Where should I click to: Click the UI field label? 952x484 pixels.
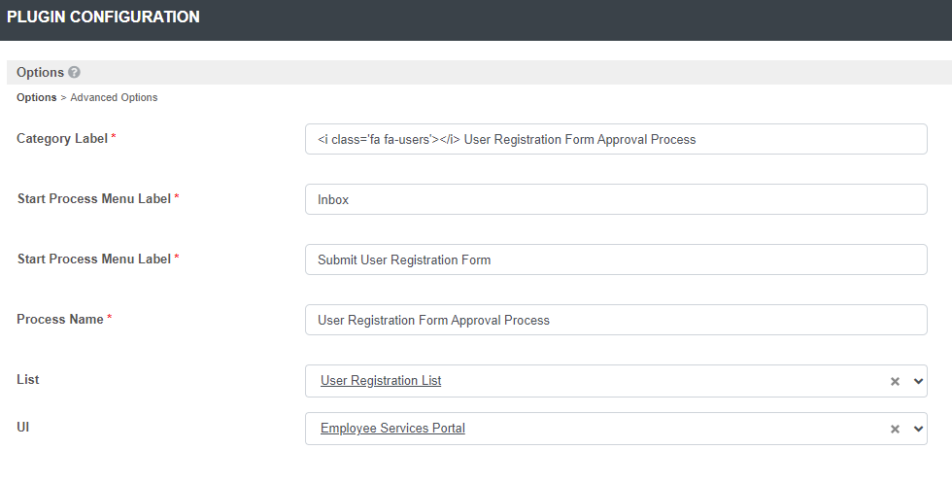point(23,427)
